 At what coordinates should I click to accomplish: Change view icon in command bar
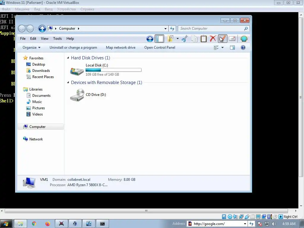click(216, 47)
